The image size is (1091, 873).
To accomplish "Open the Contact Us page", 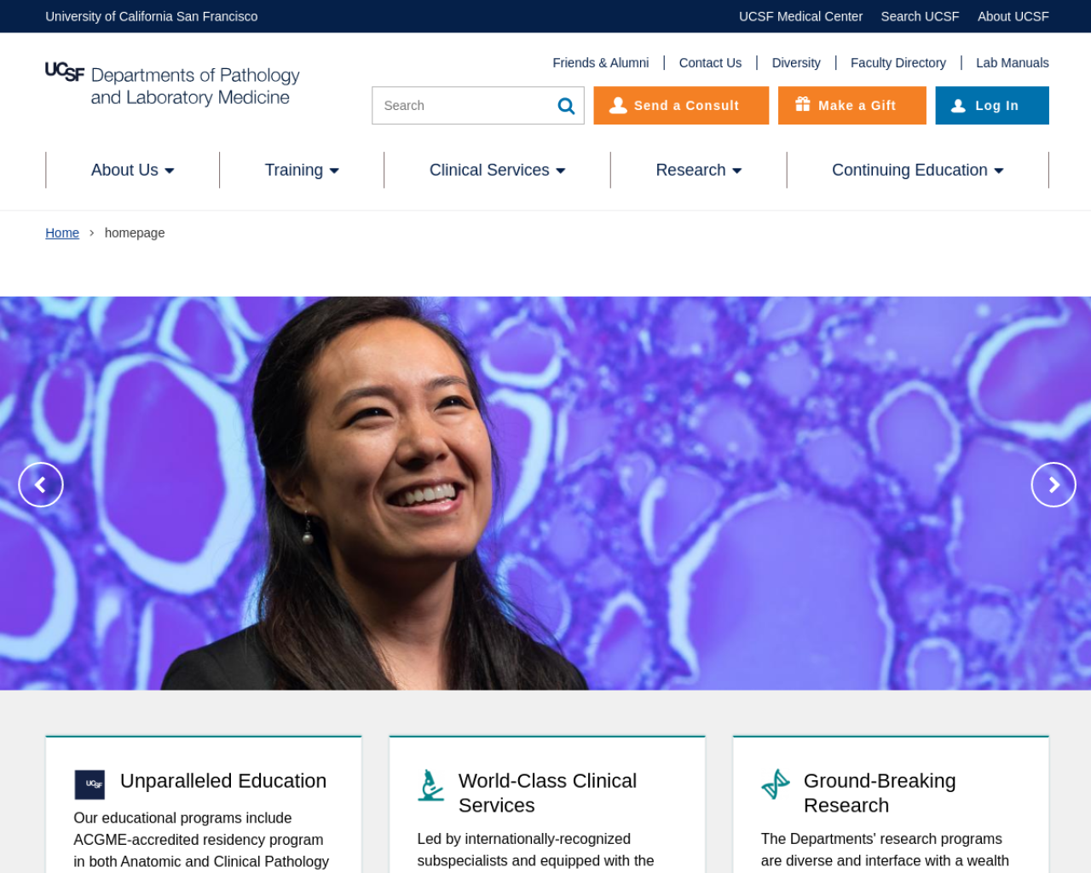I will tap(710, 63).
